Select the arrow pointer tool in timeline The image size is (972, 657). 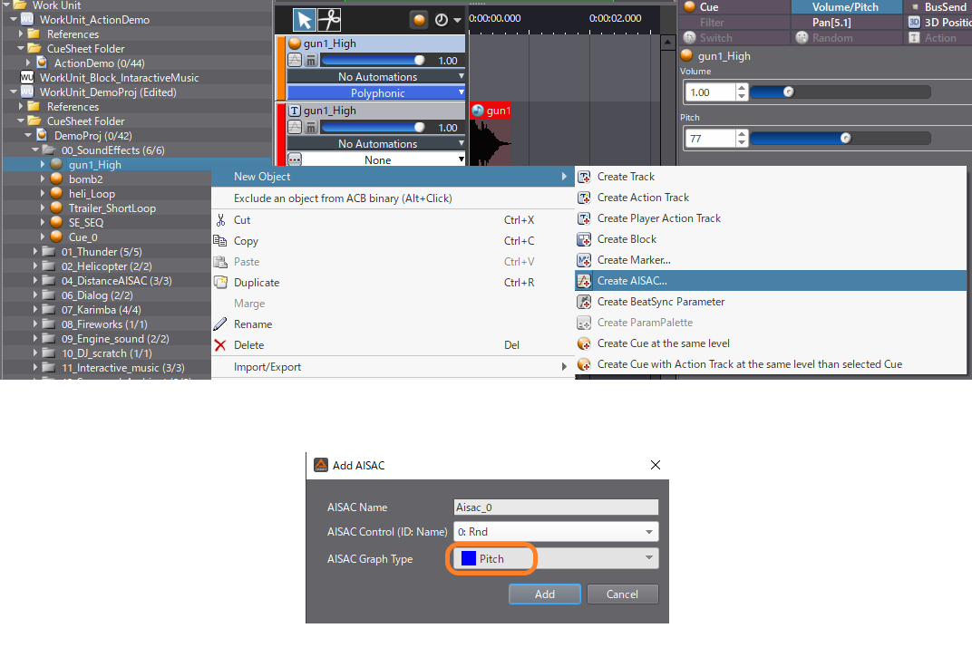305,20
